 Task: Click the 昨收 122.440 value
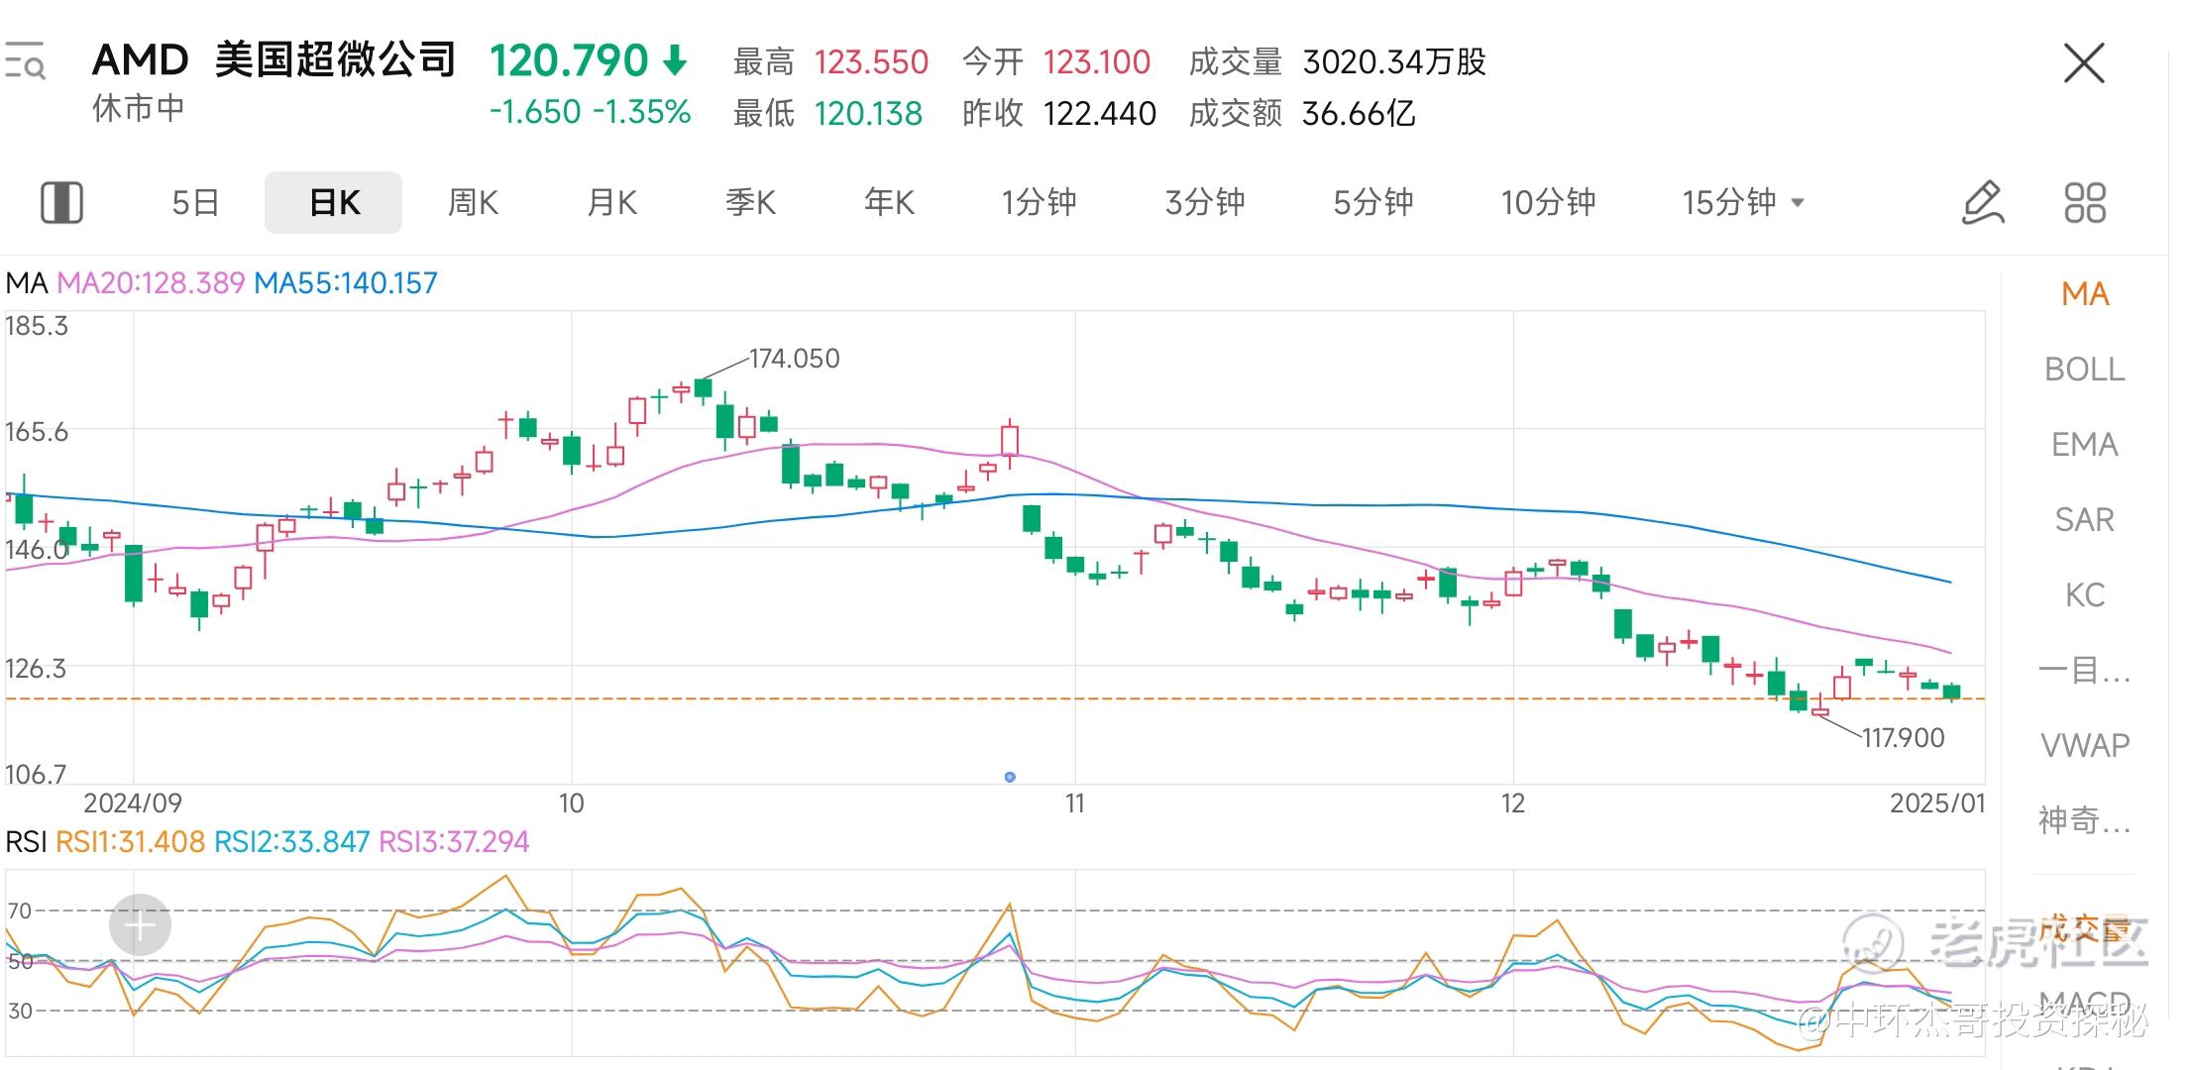pyautogui.click(x=1100, y=114)
